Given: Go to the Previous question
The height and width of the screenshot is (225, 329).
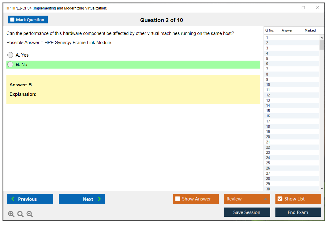Looking at the screenshot, I should pyautogui.click(x=30, y=199).
